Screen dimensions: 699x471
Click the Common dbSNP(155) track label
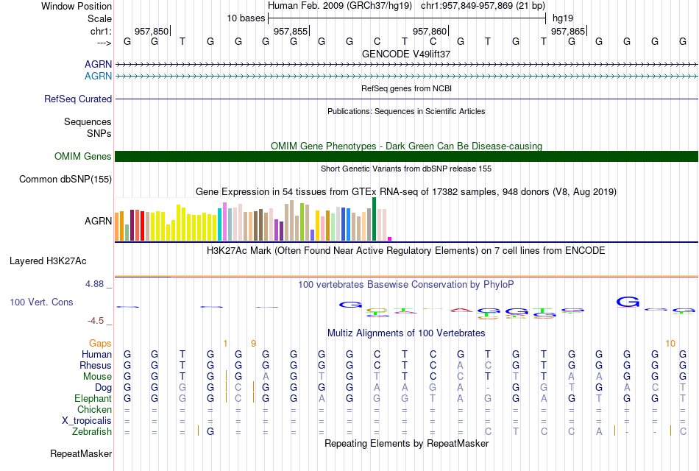tap(65, 180)
